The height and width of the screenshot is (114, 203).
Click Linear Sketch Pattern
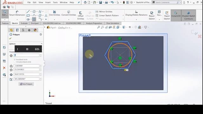pyautogui.click(x=107, y=16)
